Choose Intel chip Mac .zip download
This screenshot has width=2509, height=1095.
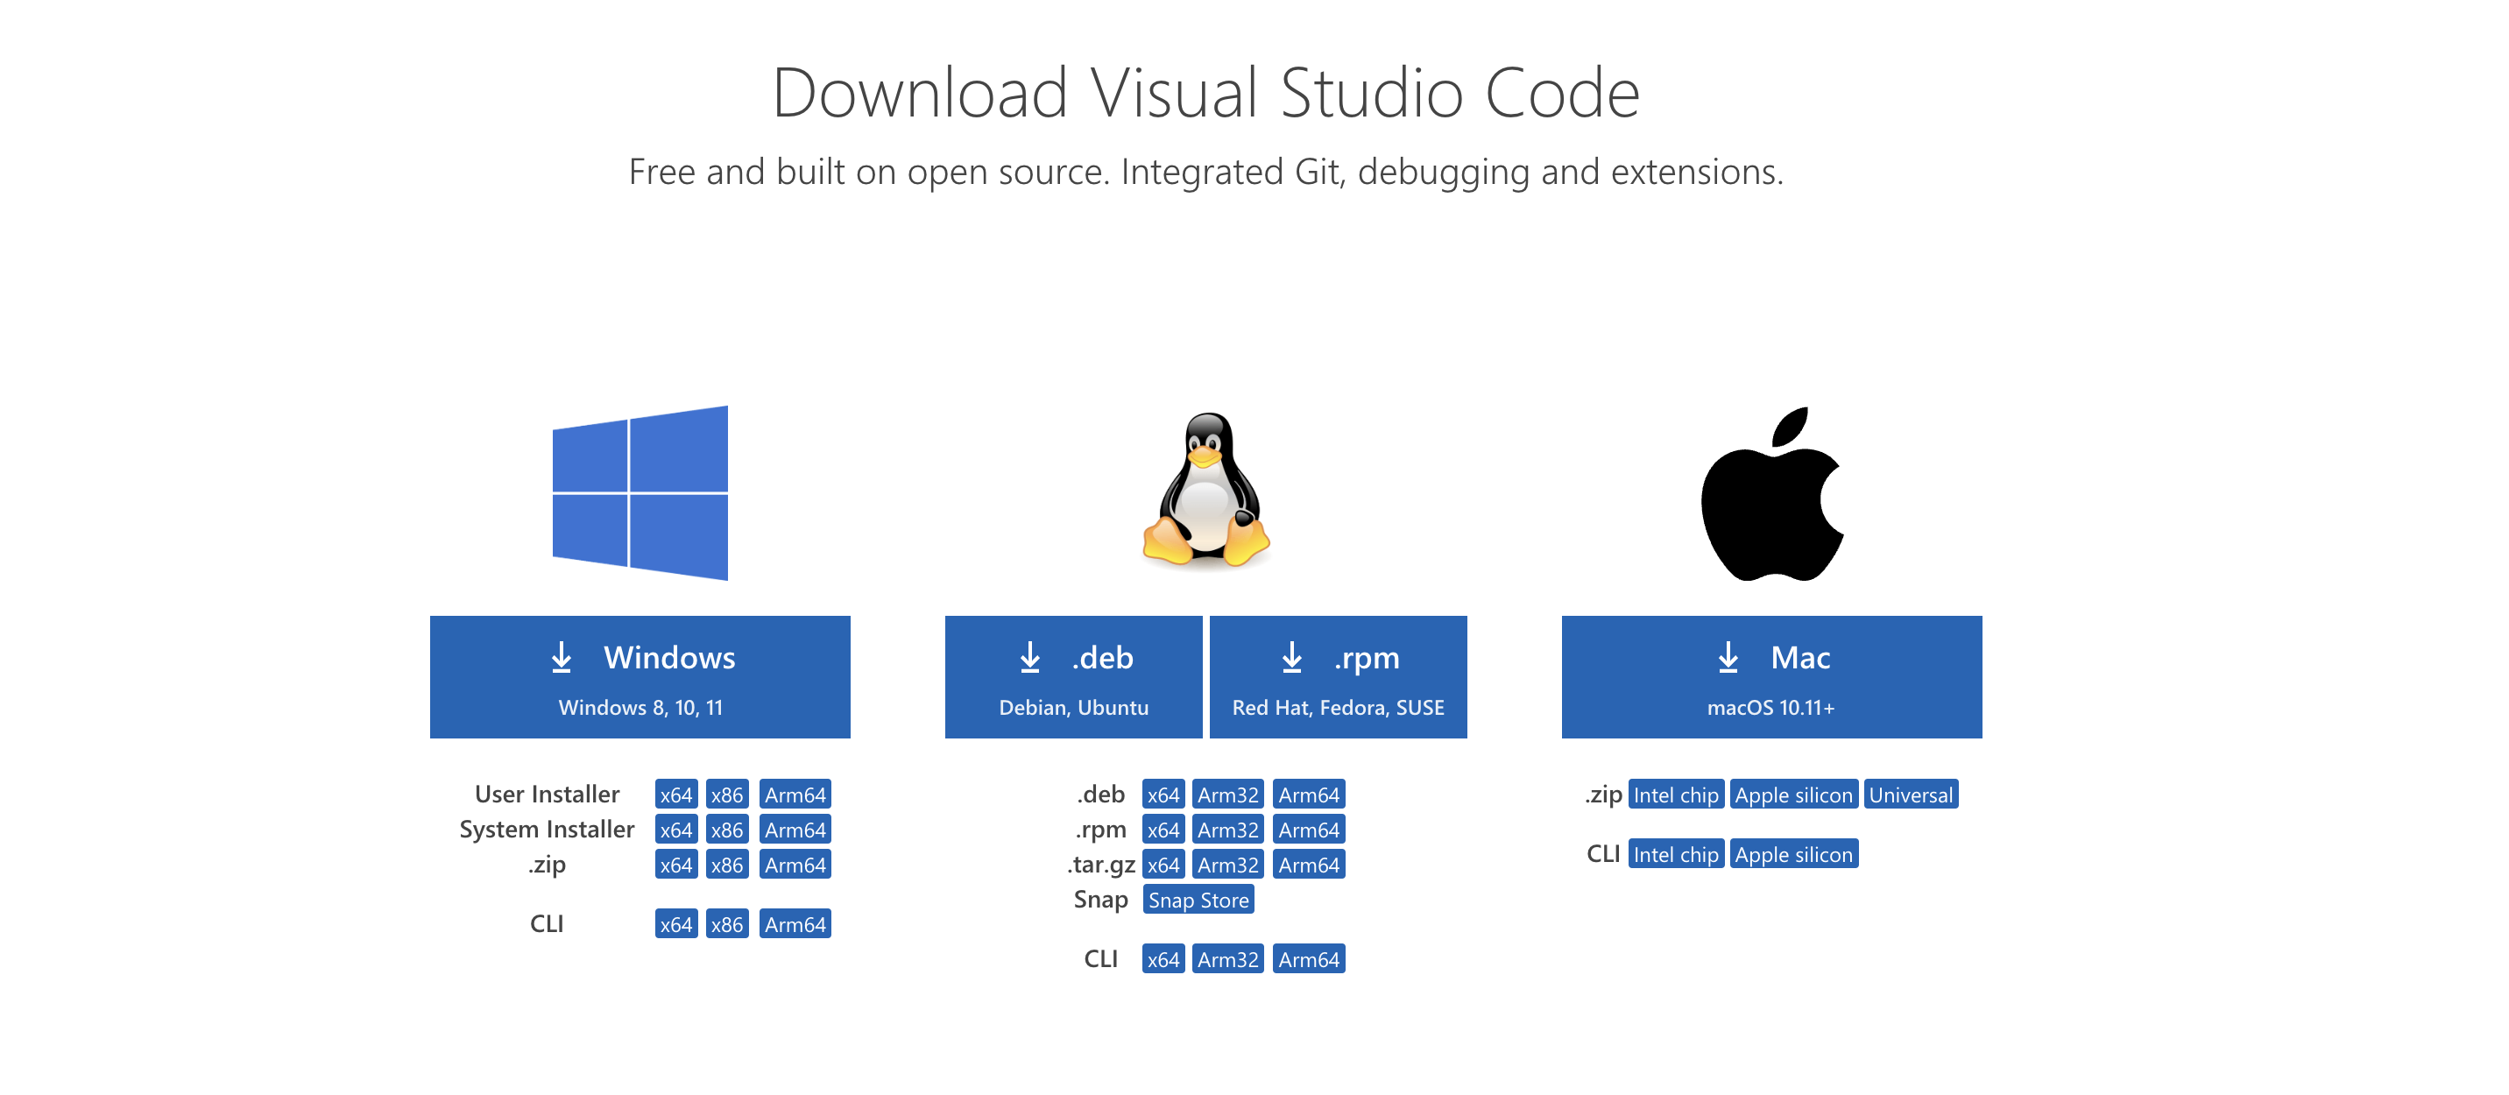(1675, 795)
